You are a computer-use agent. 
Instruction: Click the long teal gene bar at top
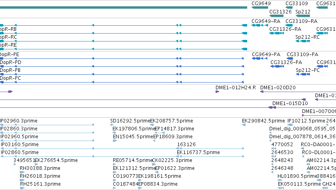pyautogui.click(x=124, y=8)
